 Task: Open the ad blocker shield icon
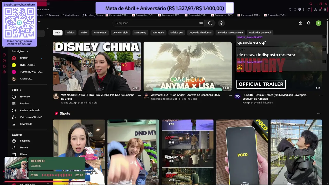[299, 10]
